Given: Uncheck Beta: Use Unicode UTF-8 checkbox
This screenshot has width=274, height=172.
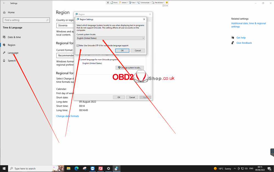Looking at the screenshot, I should (x=78, y=45).
